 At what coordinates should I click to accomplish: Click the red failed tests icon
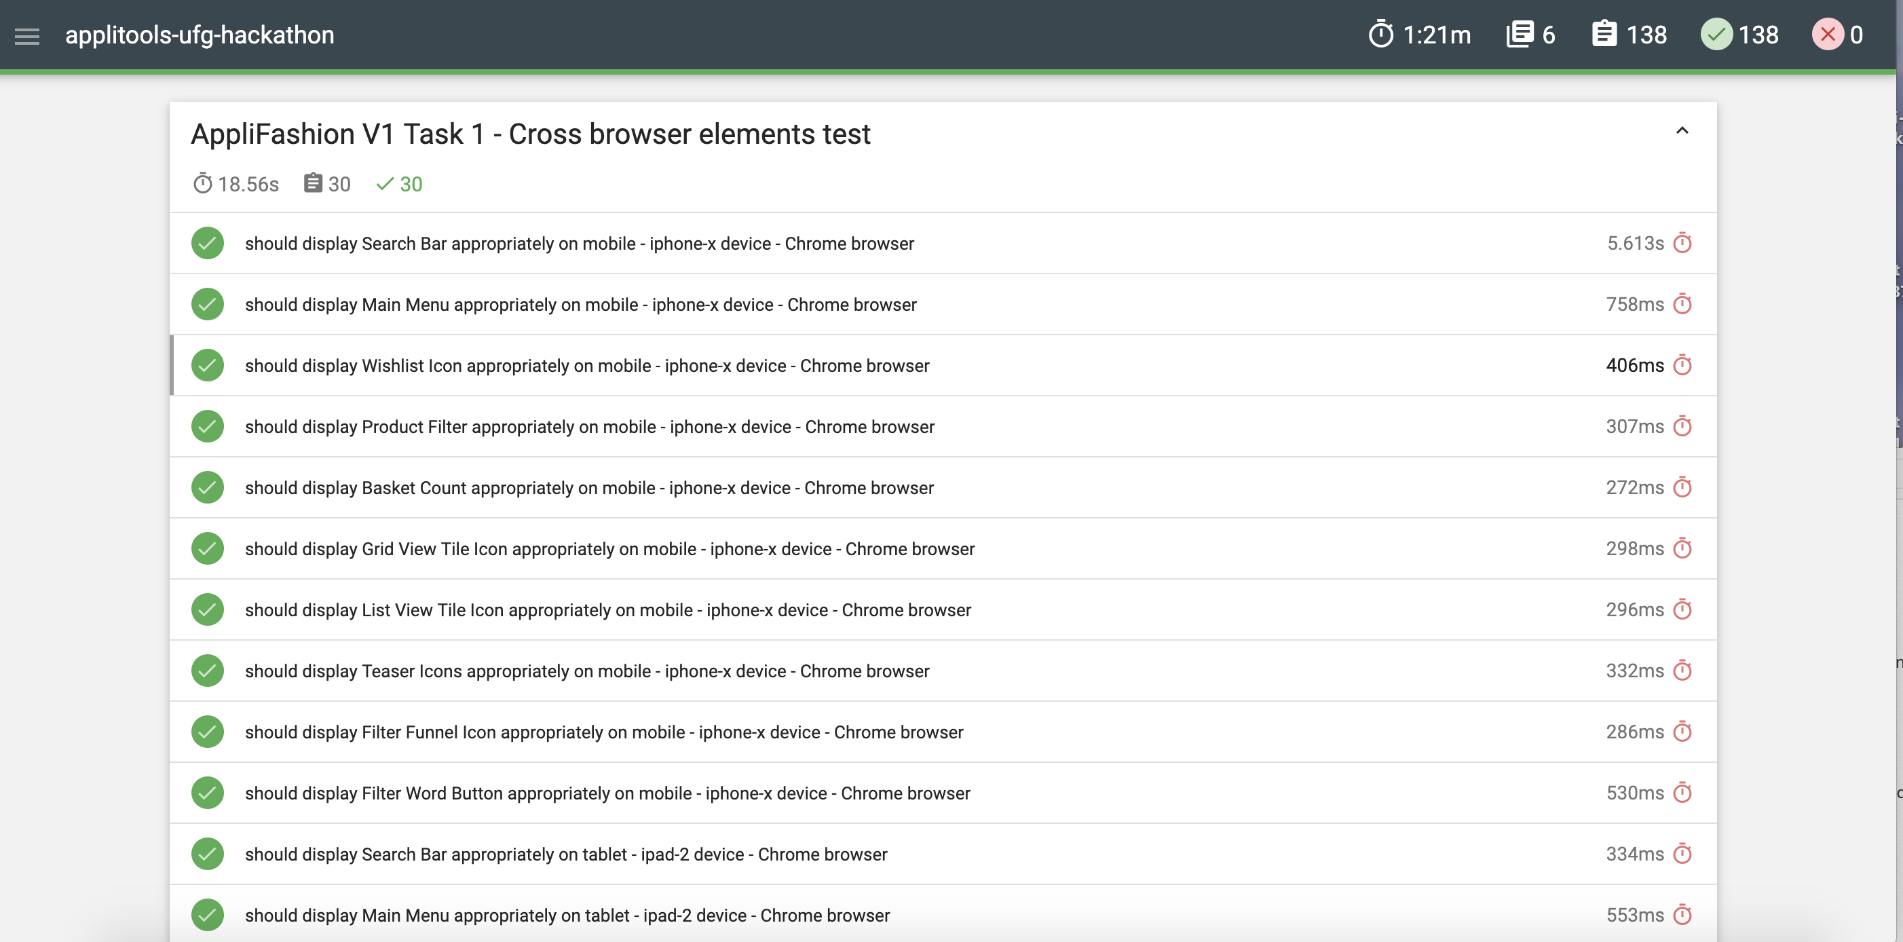pos(1827,35)
